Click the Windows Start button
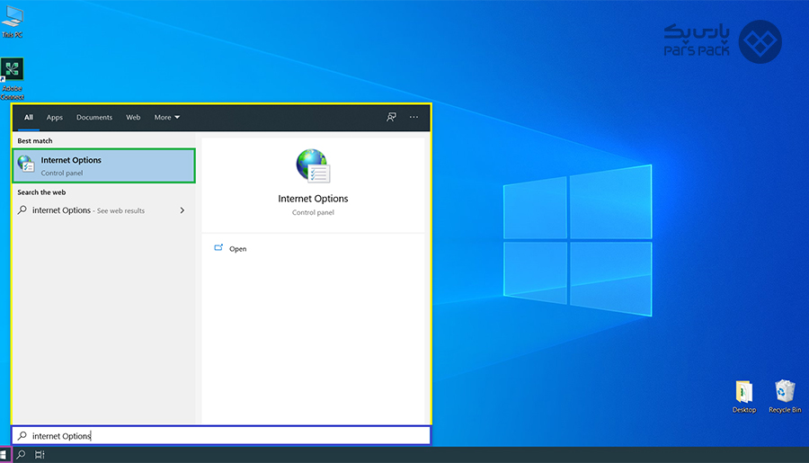This screenshot has height=463, width=809. [x=4, y=455]
